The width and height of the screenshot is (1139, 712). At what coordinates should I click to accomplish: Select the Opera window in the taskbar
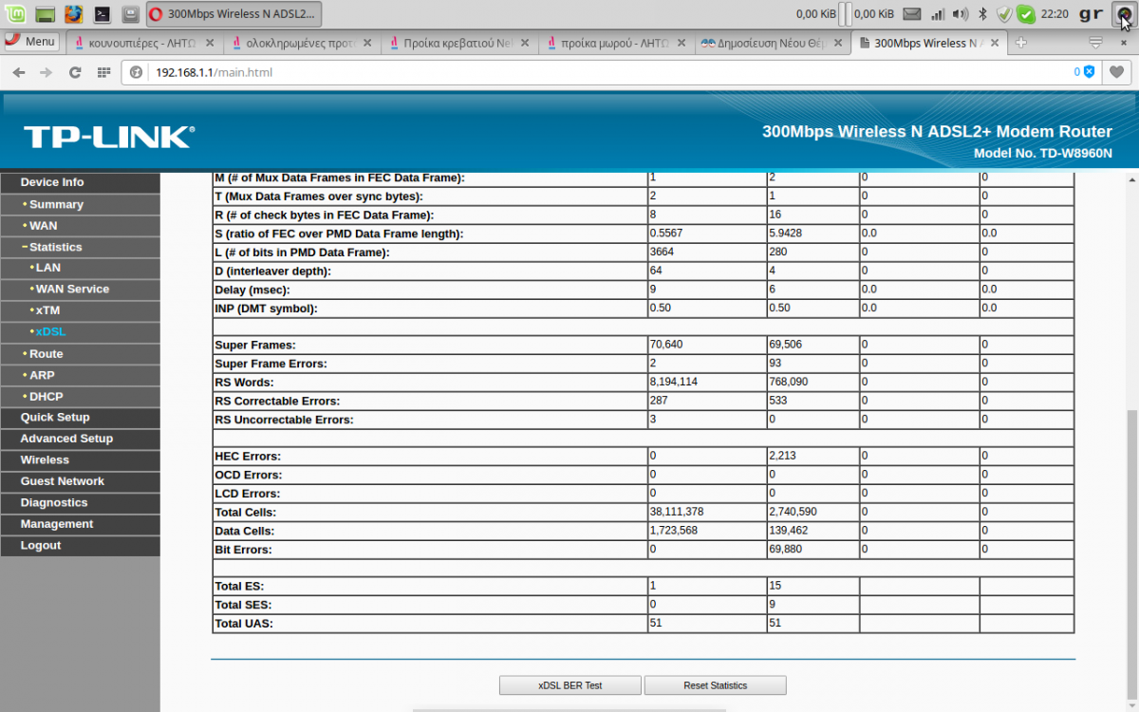(x=233, y=14)
